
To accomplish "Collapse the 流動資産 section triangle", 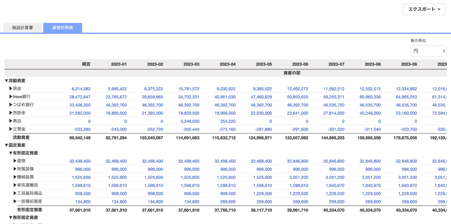I will pos(6,81).
